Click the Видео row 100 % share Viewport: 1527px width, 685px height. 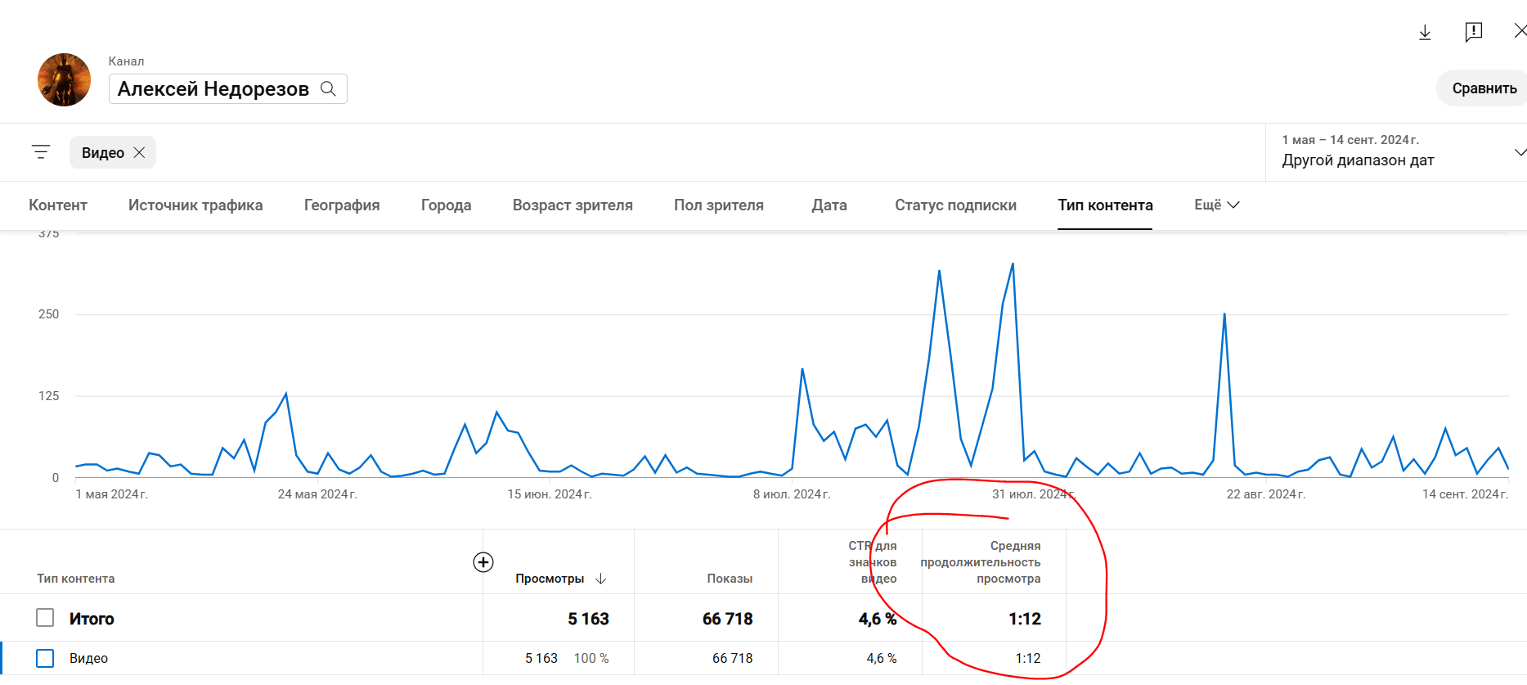tap(591, 658)
